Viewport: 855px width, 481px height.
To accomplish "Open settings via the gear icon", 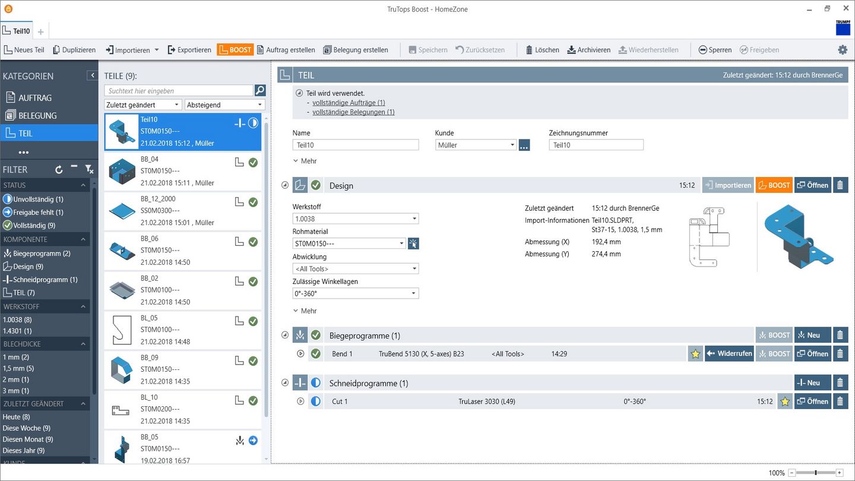I will pos(843,50).
